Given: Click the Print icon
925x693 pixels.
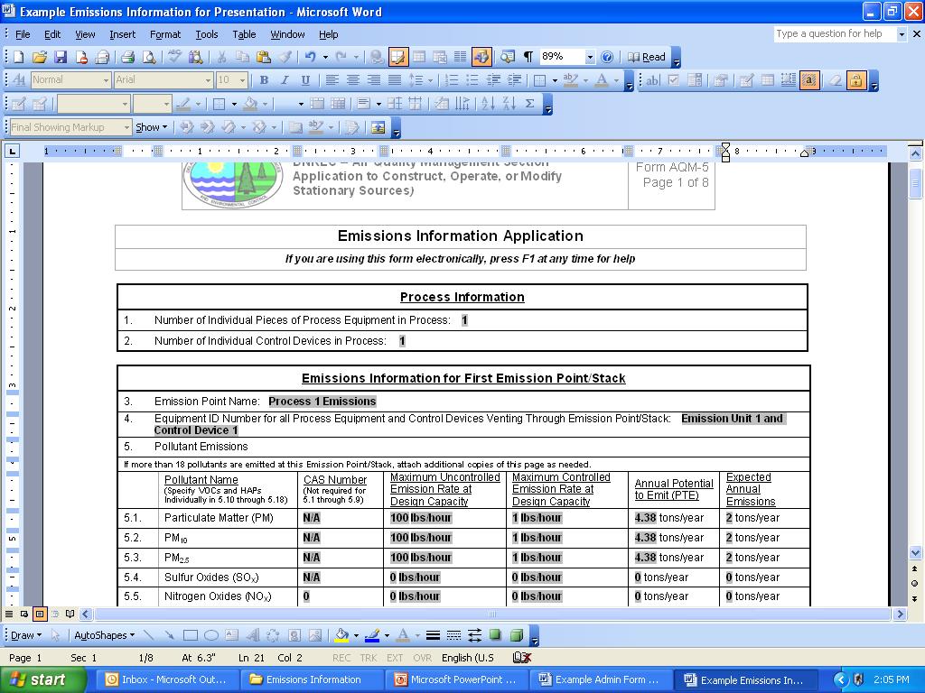Looking at the screenshot, I should point(127,57).
